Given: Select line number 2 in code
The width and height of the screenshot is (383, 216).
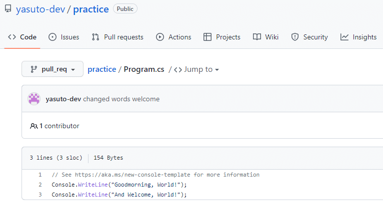Looking at the screenshot, I should (40, 185).
